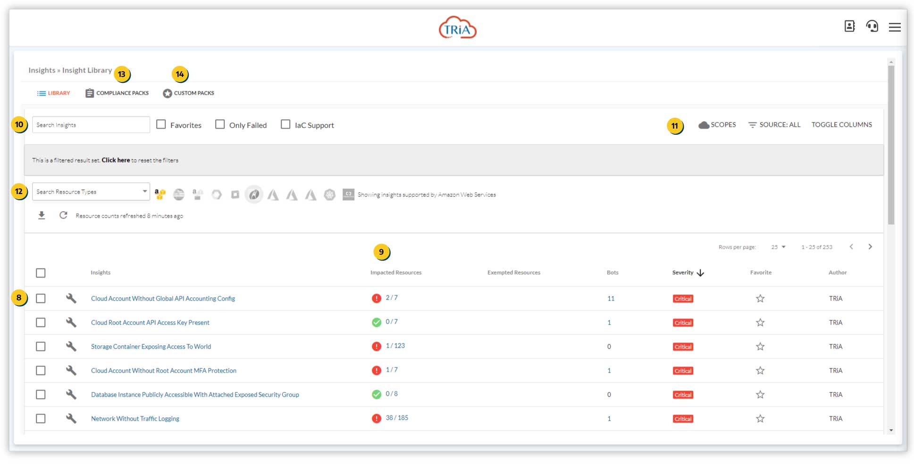914x464 pixels.
Task: Toggle Severity column sort arrow
Action: coord(700,273)
